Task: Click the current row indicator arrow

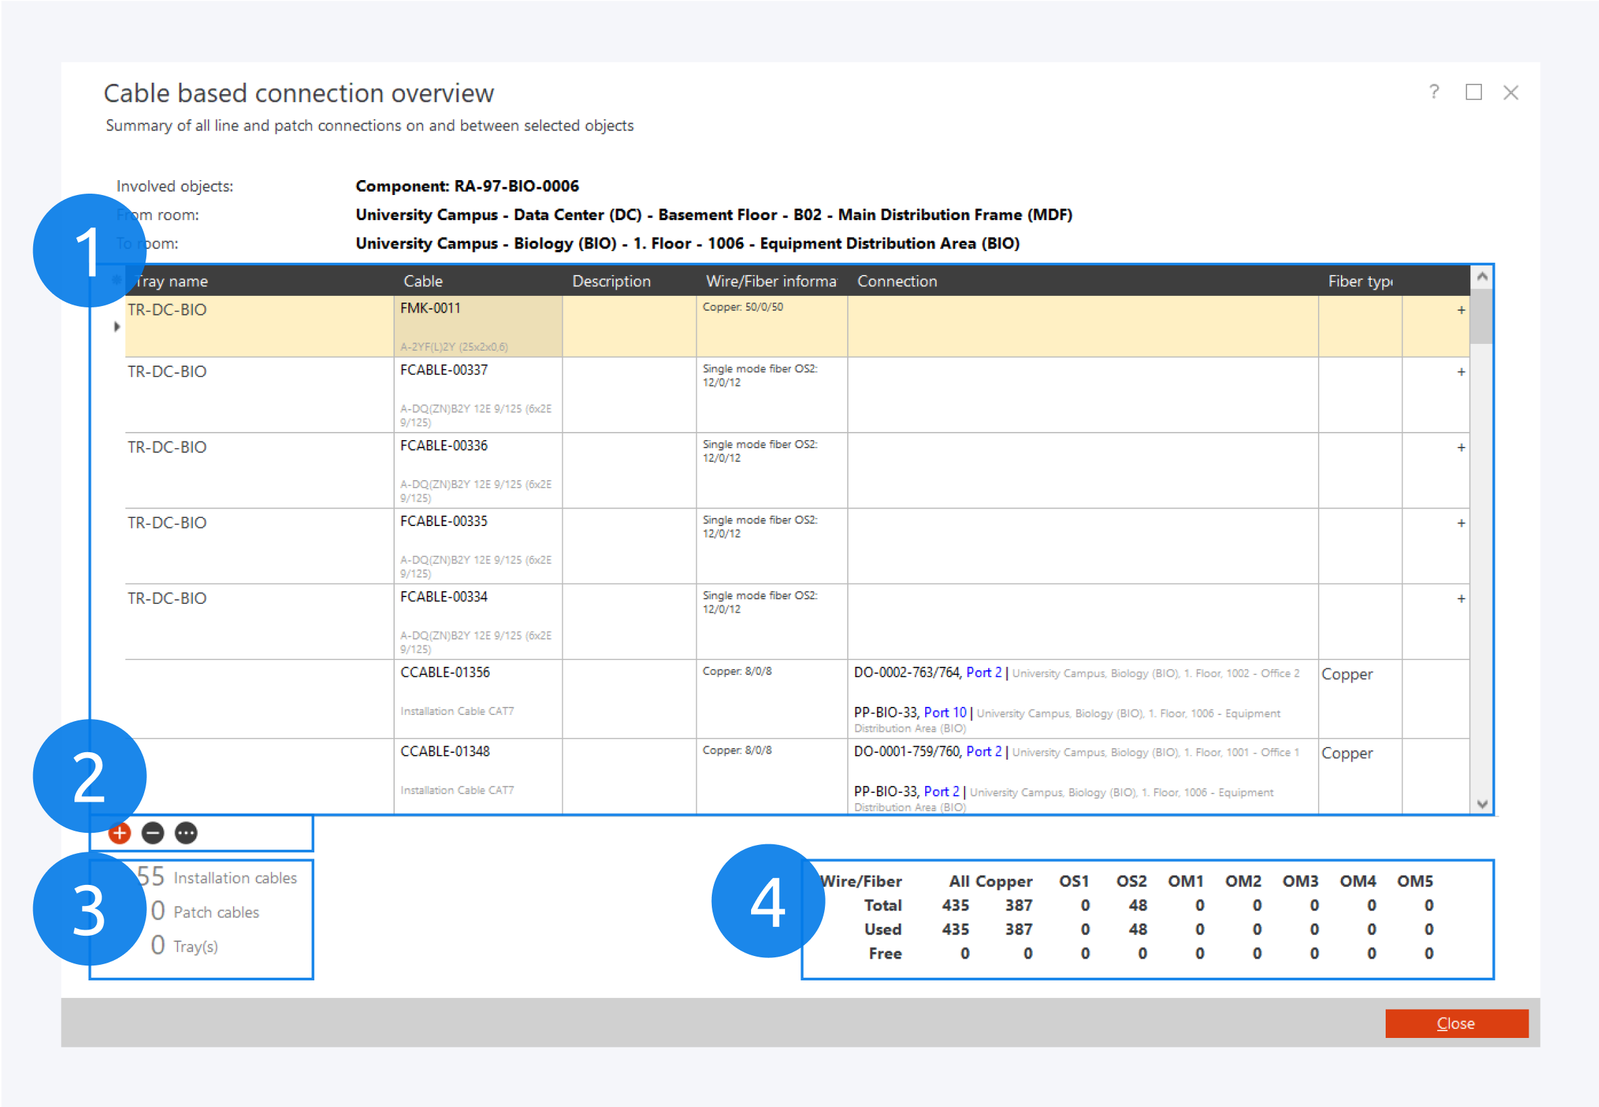Action: tap(117, 326)
